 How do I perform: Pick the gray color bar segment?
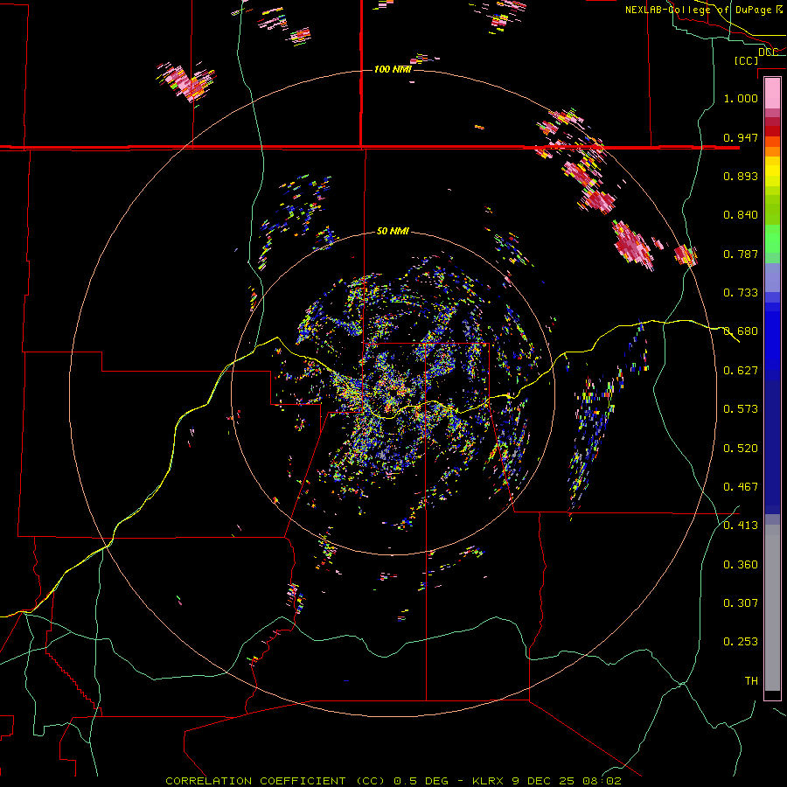click(x=772, y=608)
